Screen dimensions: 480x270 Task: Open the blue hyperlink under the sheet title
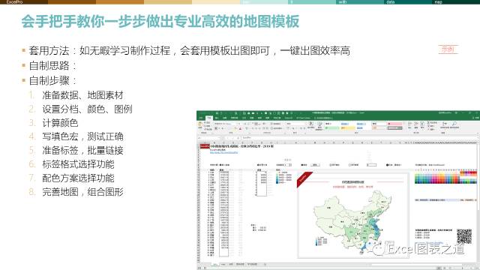tap(224, 152)
